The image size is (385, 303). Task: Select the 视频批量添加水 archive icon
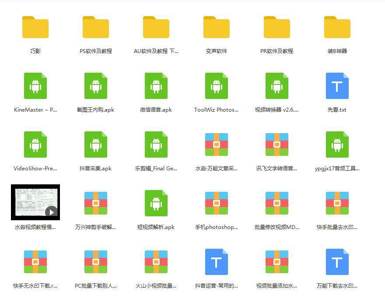point(277,262)
